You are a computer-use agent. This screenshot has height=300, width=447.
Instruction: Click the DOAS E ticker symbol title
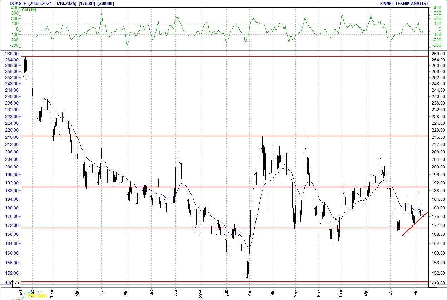(18, 3)
